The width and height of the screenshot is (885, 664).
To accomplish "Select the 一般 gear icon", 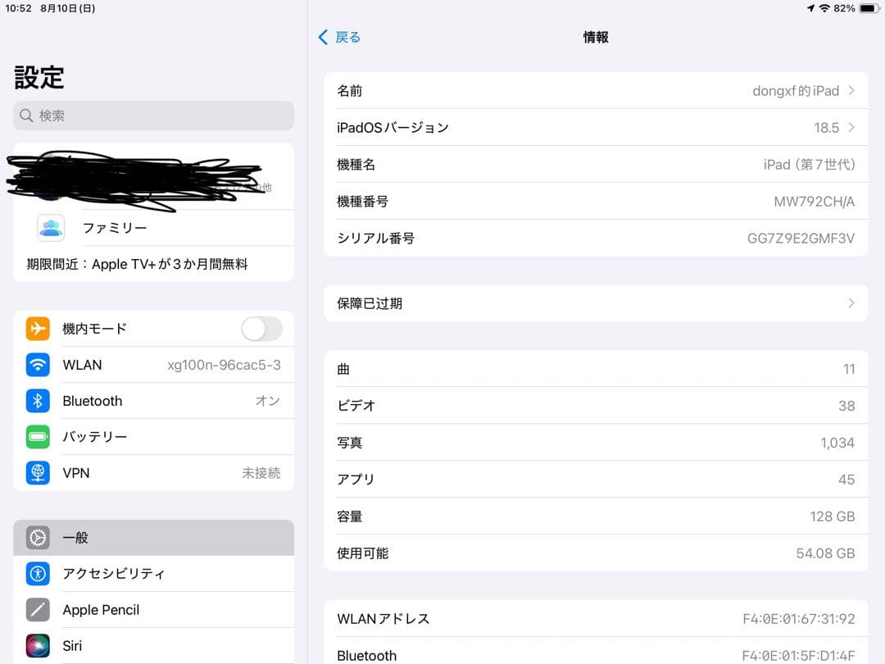I will 38,538.
